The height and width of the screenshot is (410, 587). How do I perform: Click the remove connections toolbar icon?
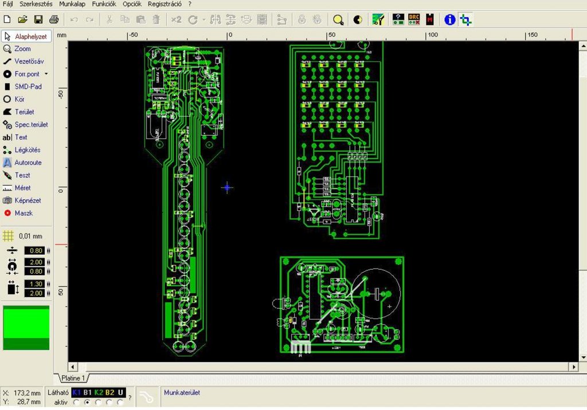pos(281,19)
